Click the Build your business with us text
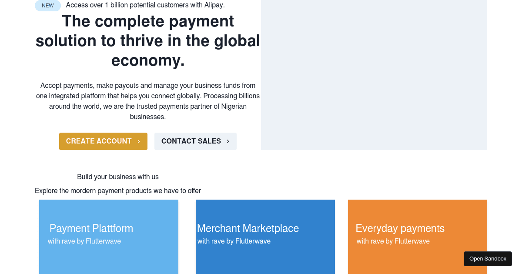The image size is (522, 274). (x=118, y=177)
